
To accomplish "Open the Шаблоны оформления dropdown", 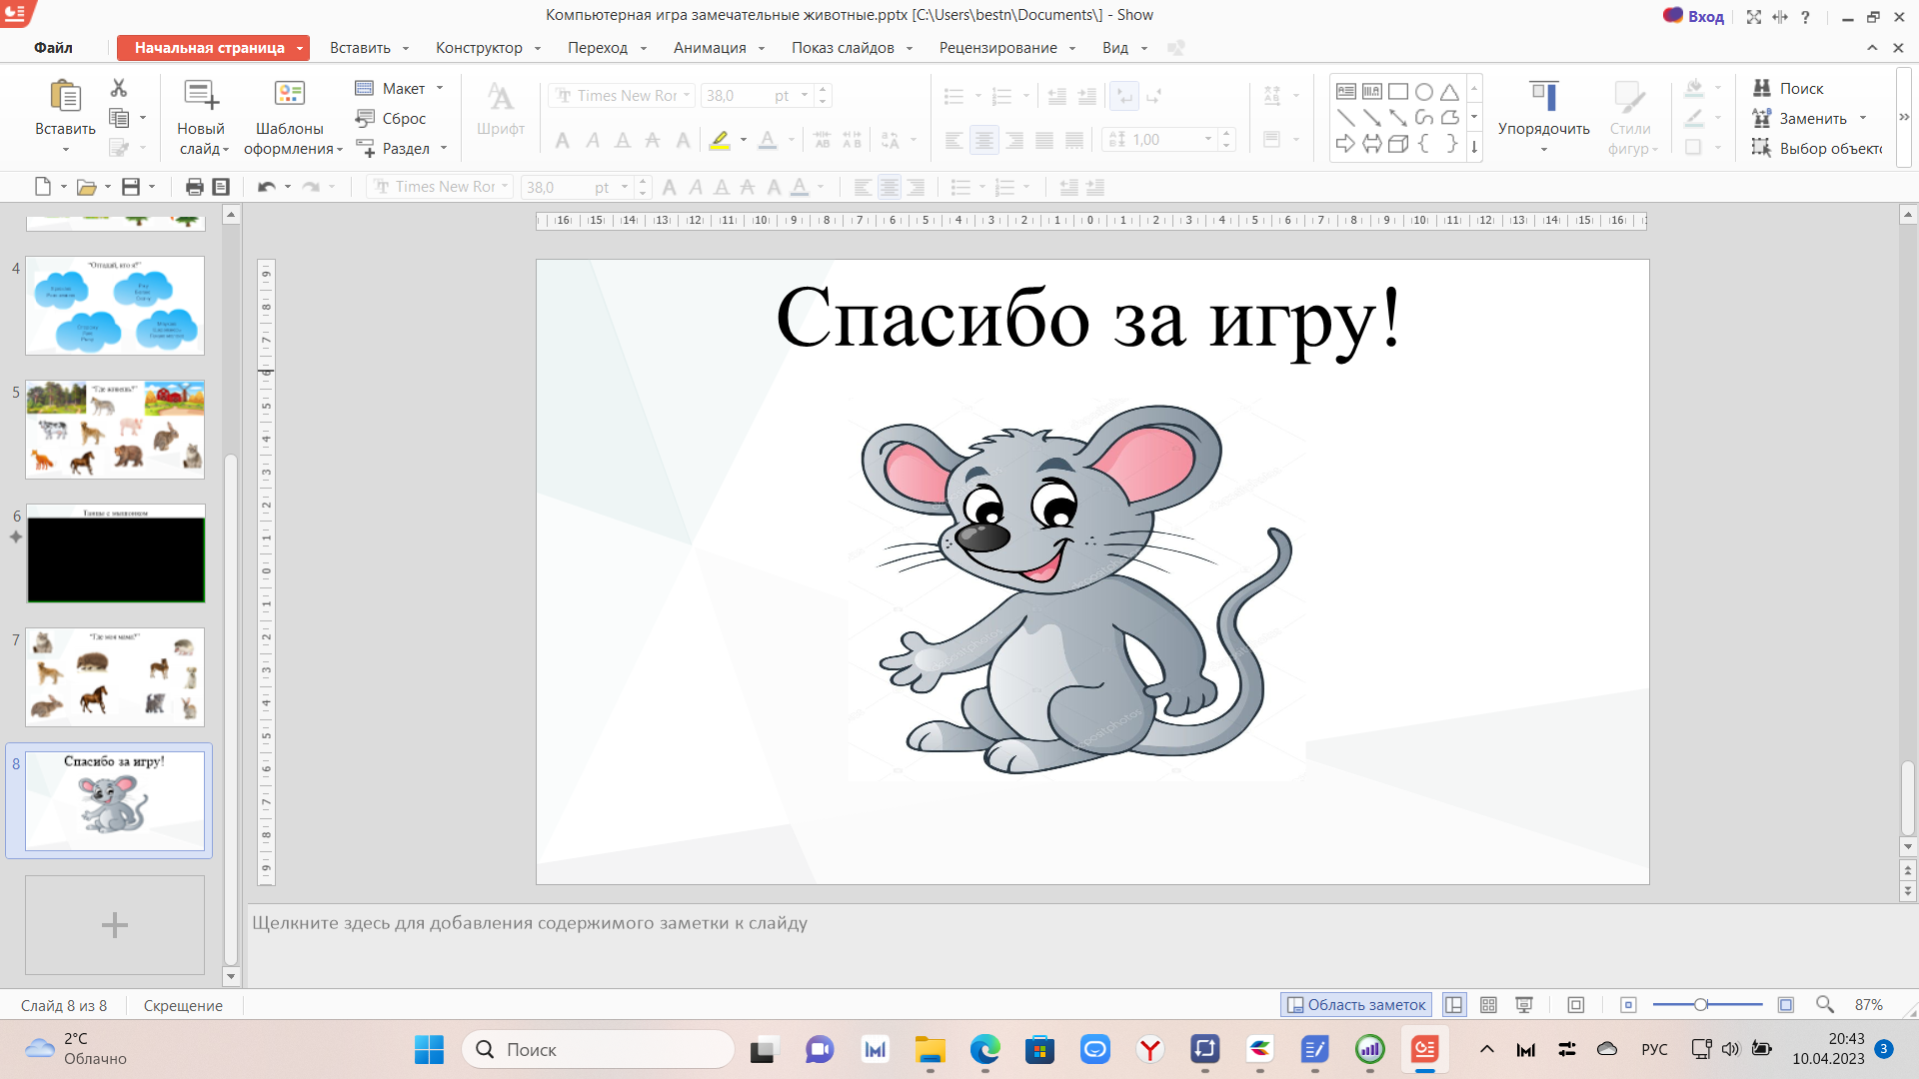I will (340, 149).
